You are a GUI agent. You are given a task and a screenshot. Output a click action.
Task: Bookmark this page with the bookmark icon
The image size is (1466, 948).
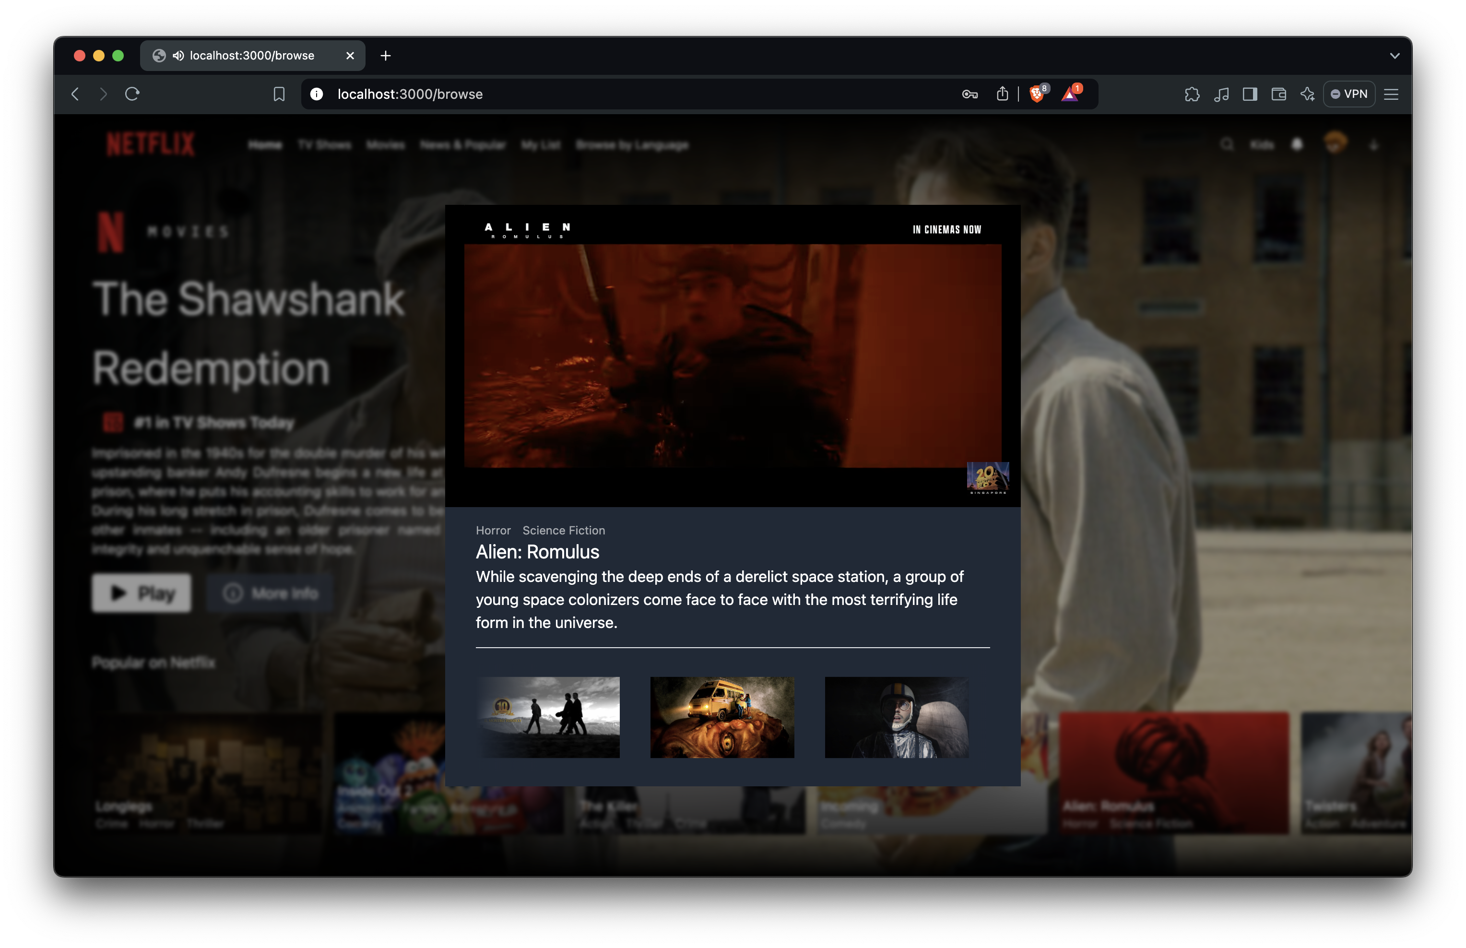click(x=279, y=94)
